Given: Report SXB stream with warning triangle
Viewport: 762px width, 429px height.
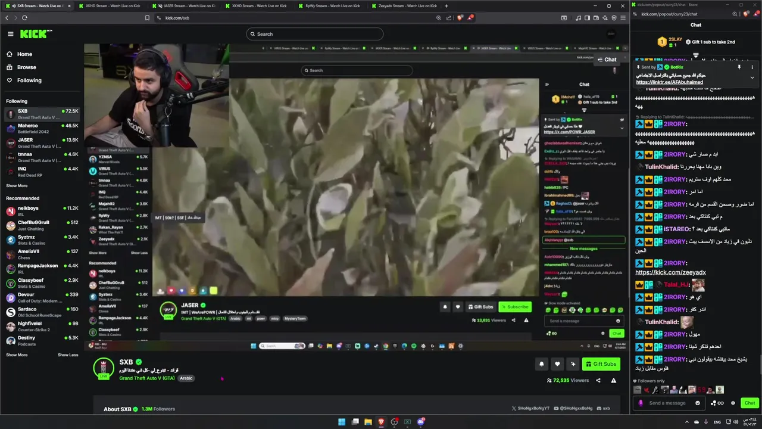Looking at the screenshot, I should point(614,380).
